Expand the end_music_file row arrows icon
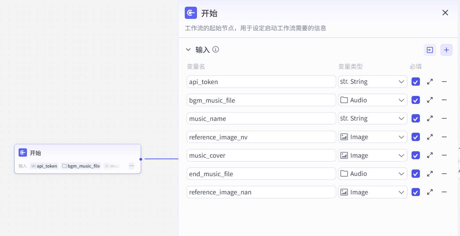 pos(430,174)
